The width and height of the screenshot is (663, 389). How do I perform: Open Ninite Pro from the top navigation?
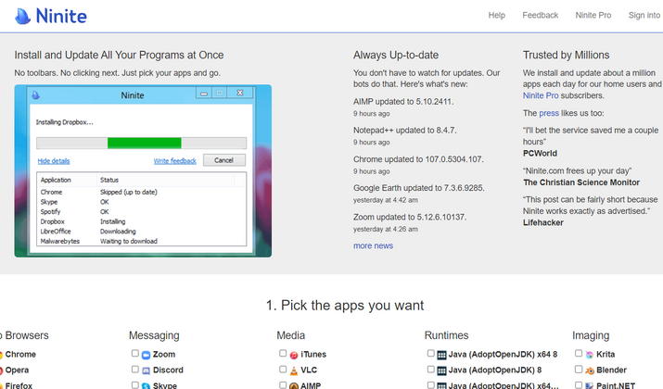coord(593,15)
